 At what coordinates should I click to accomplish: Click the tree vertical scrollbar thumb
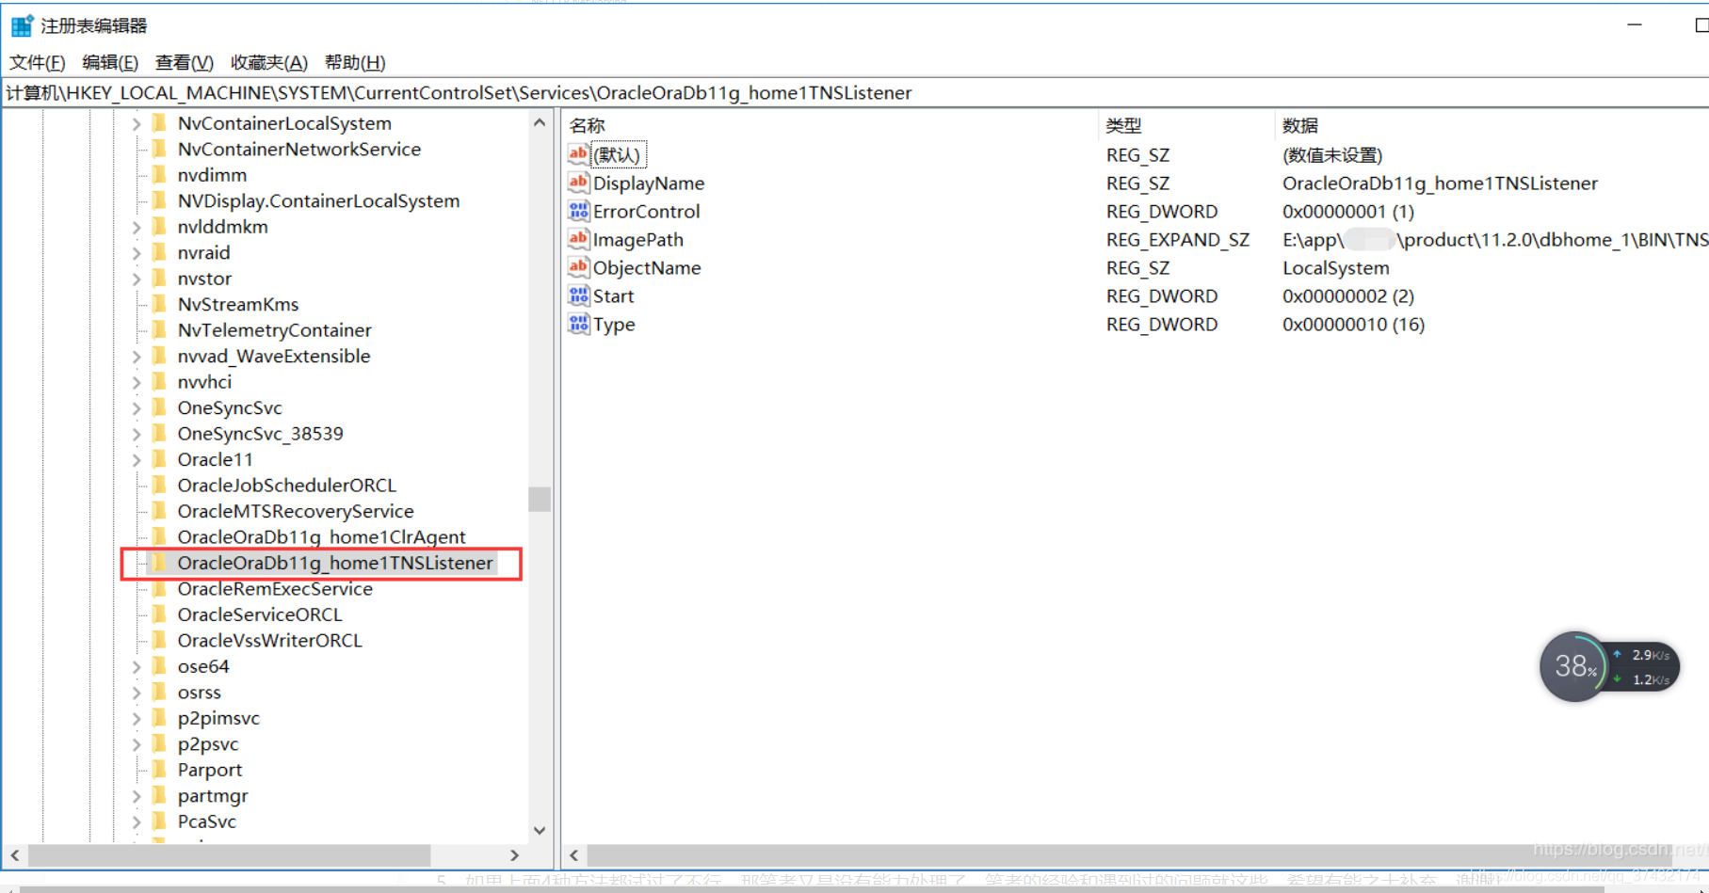pyautogui.click(x=540, y=499)
